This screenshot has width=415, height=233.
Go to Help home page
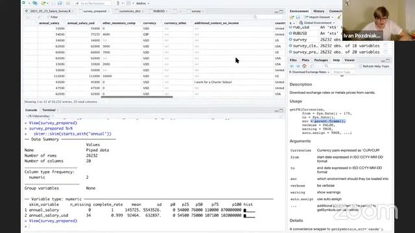(x=304, y=66)
